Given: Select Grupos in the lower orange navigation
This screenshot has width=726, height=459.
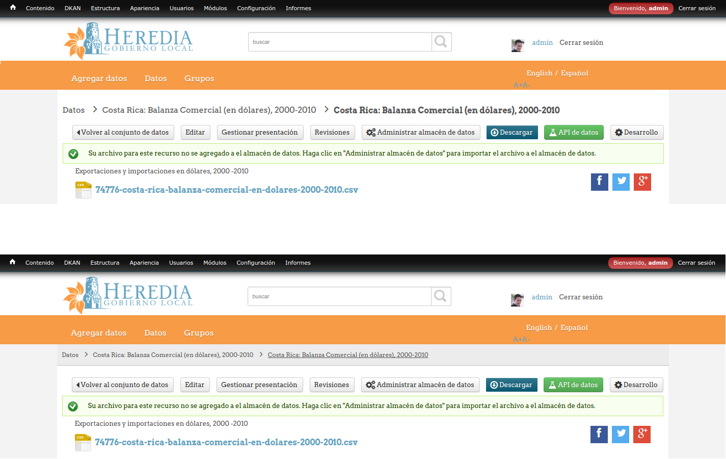Looking at the screenshot, I should coord(198,333).
